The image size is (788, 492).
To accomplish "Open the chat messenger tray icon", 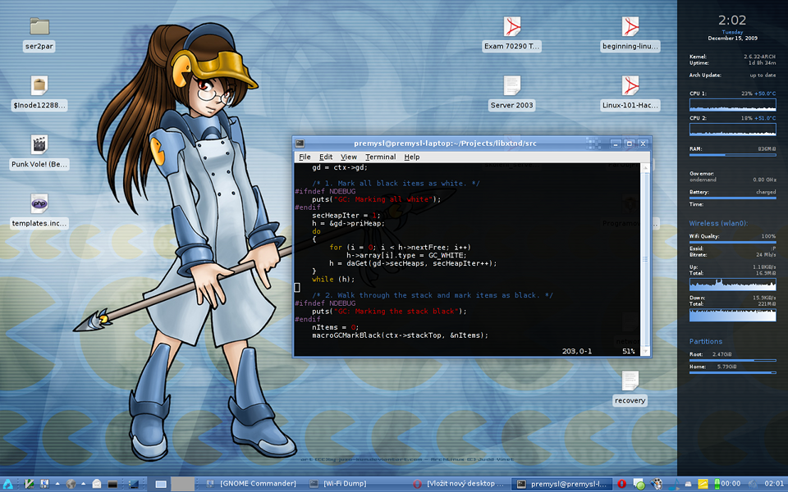I will (x=639, y=484).
